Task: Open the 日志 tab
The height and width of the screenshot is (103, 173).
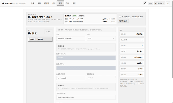Action: [67, 3]
